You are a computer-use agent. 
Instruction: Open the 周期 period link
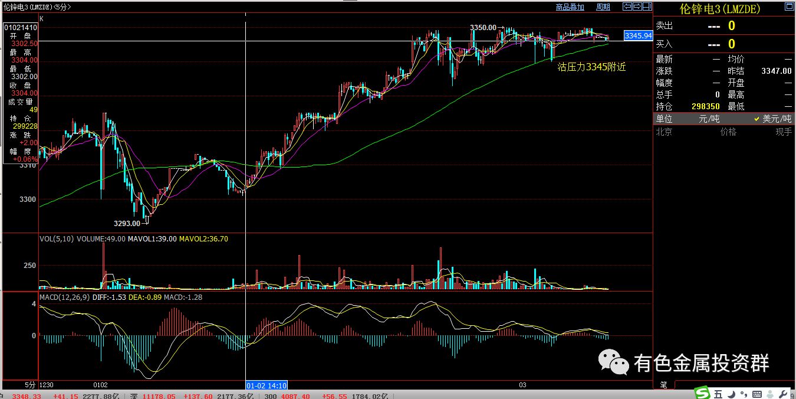tap(603, 7)
